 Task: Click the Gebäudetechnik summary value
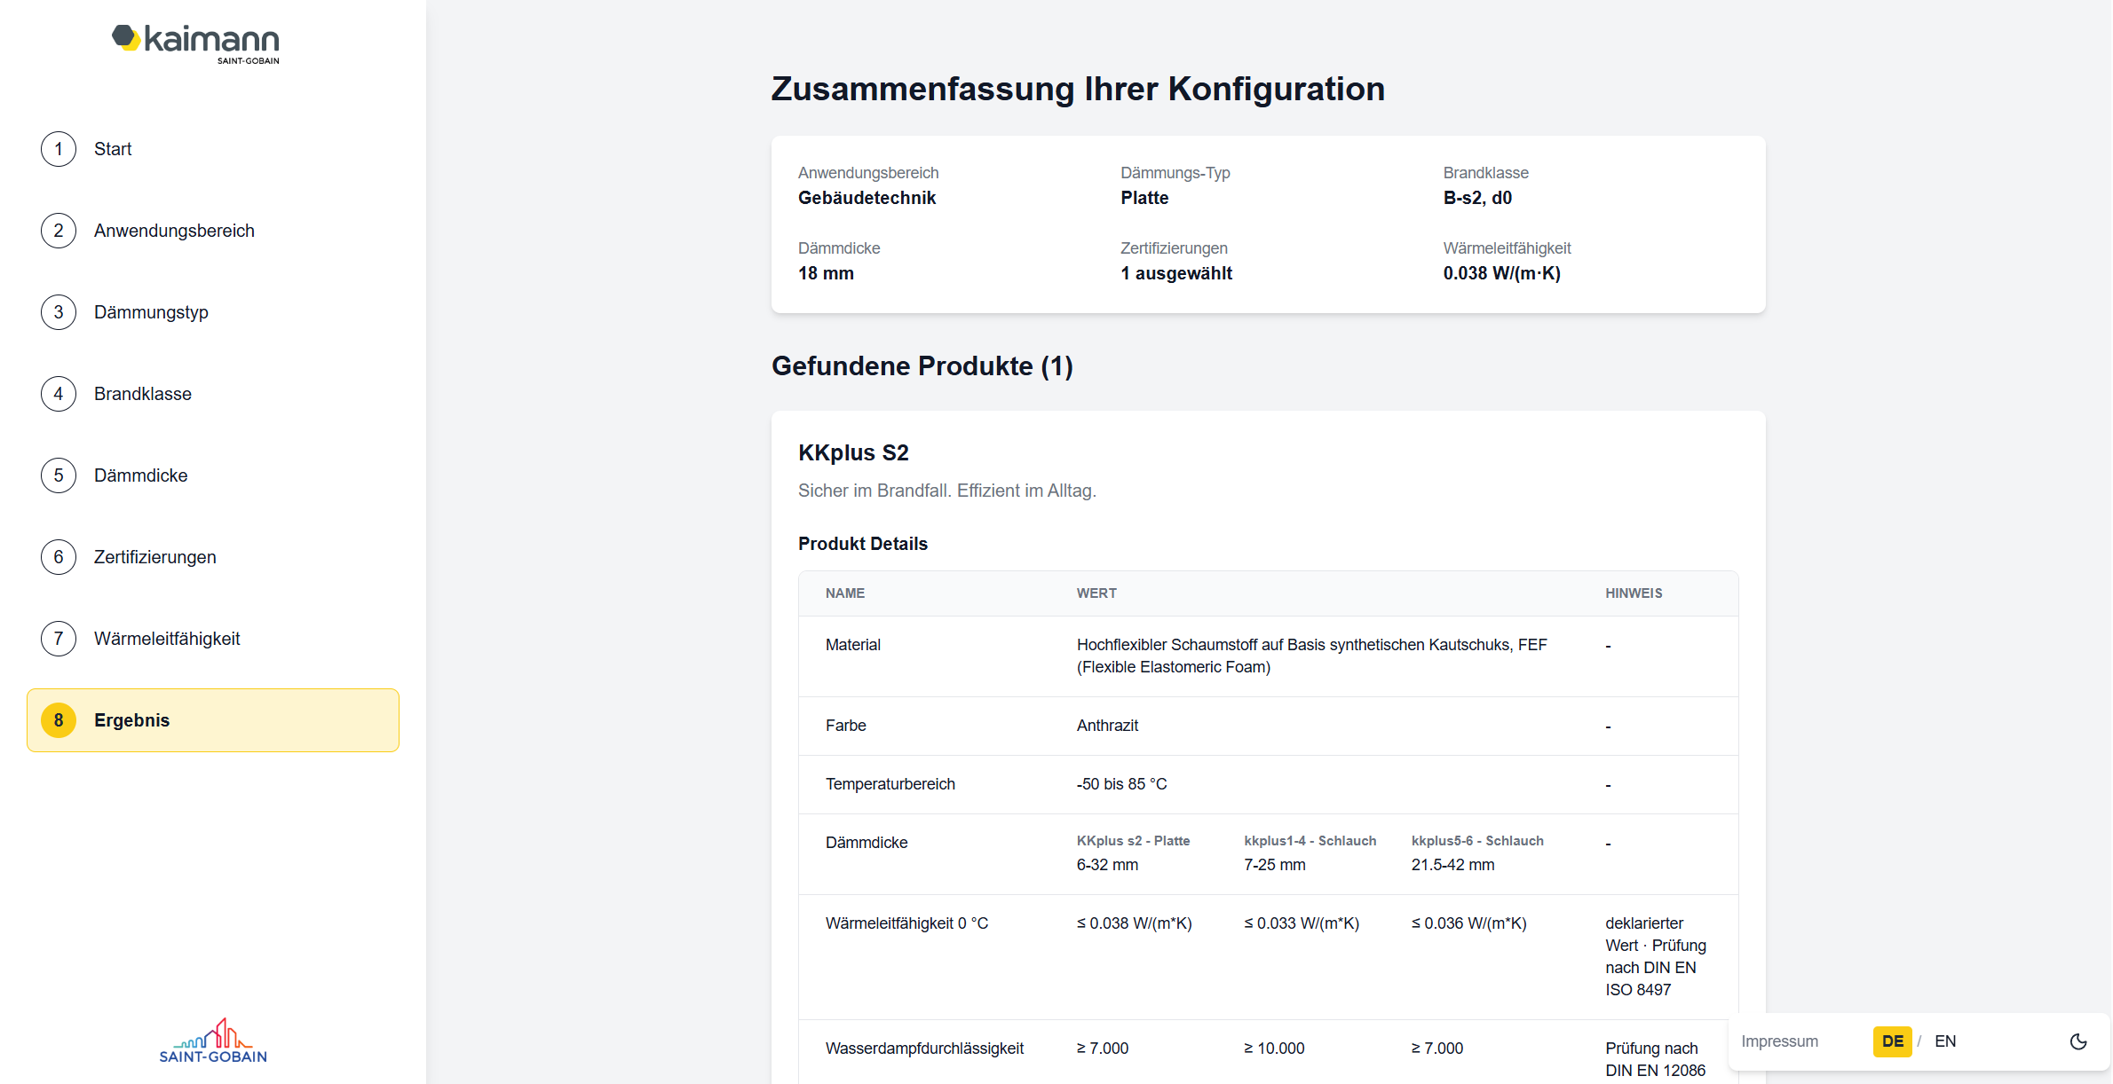(x=867, y=198)
